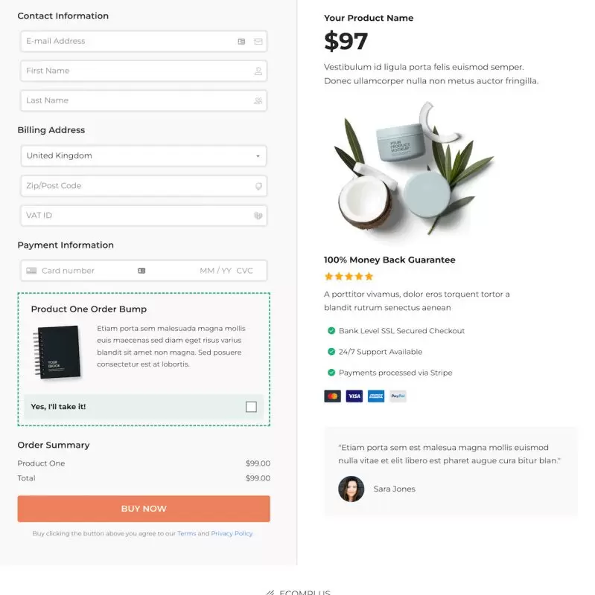Screen dimensions: 595x595
Task: Click the ebook order bump thumbnail
Action: coord(57,352)
